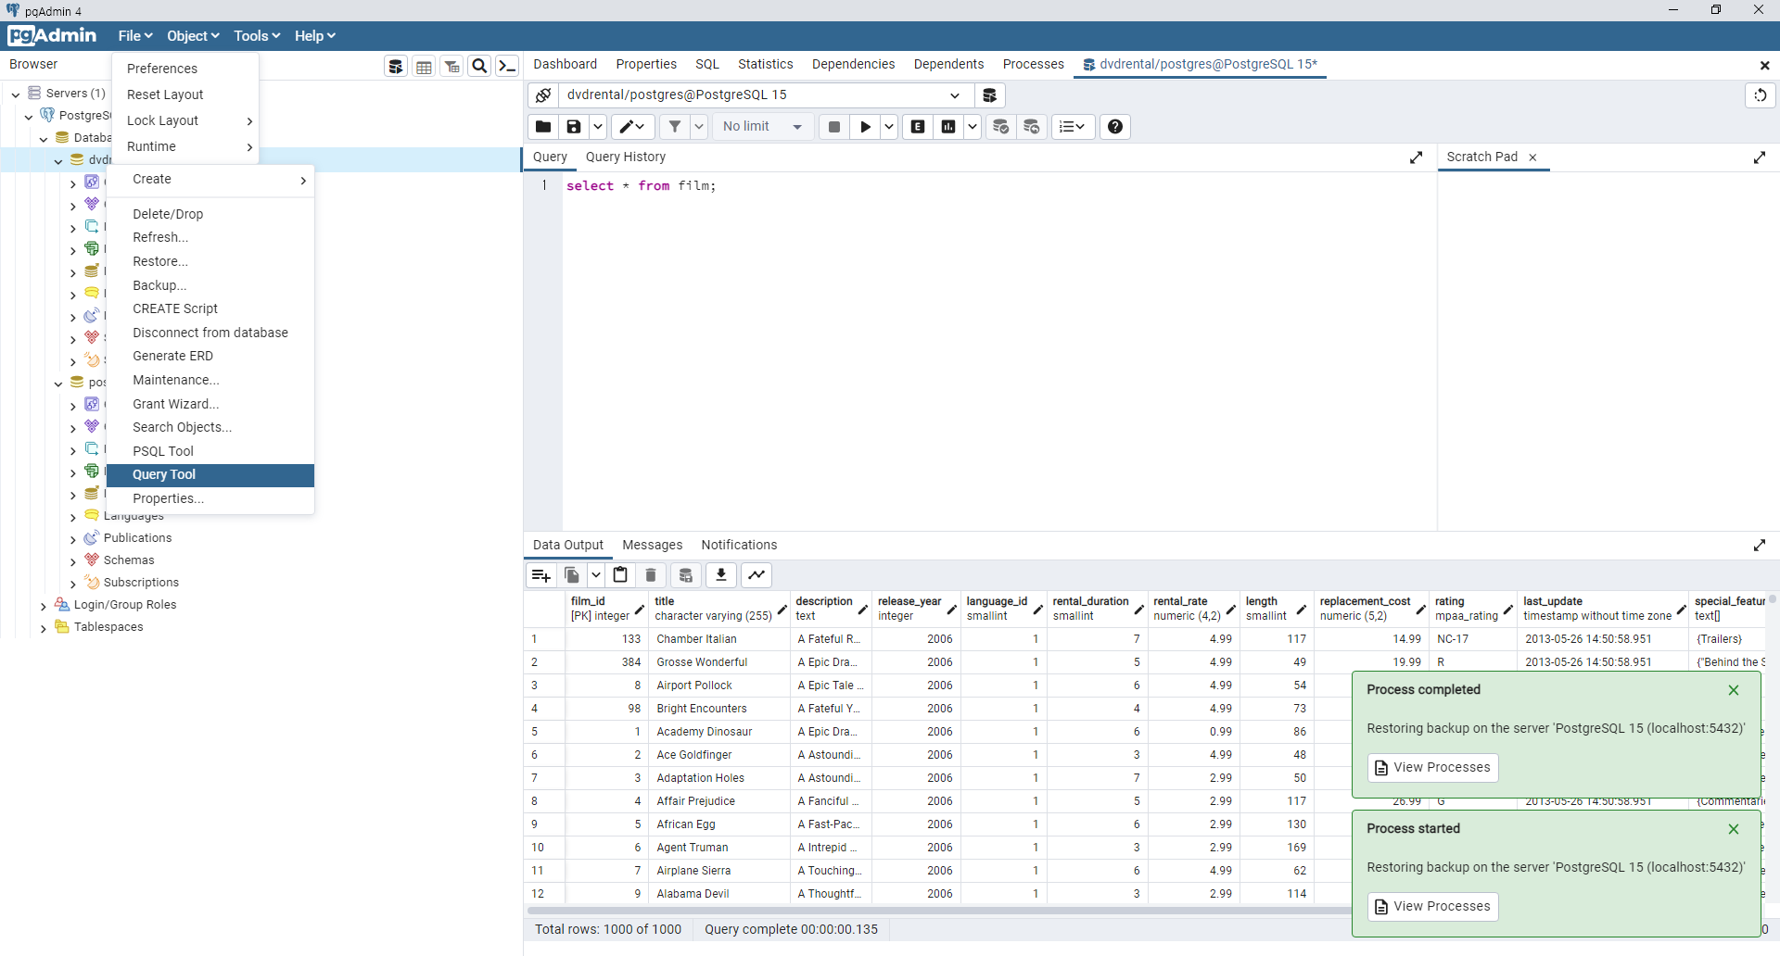The width and height of the screenshot is (1780, 956).
Task: Open the Processes tab
Action: [x=1034, y=65]
